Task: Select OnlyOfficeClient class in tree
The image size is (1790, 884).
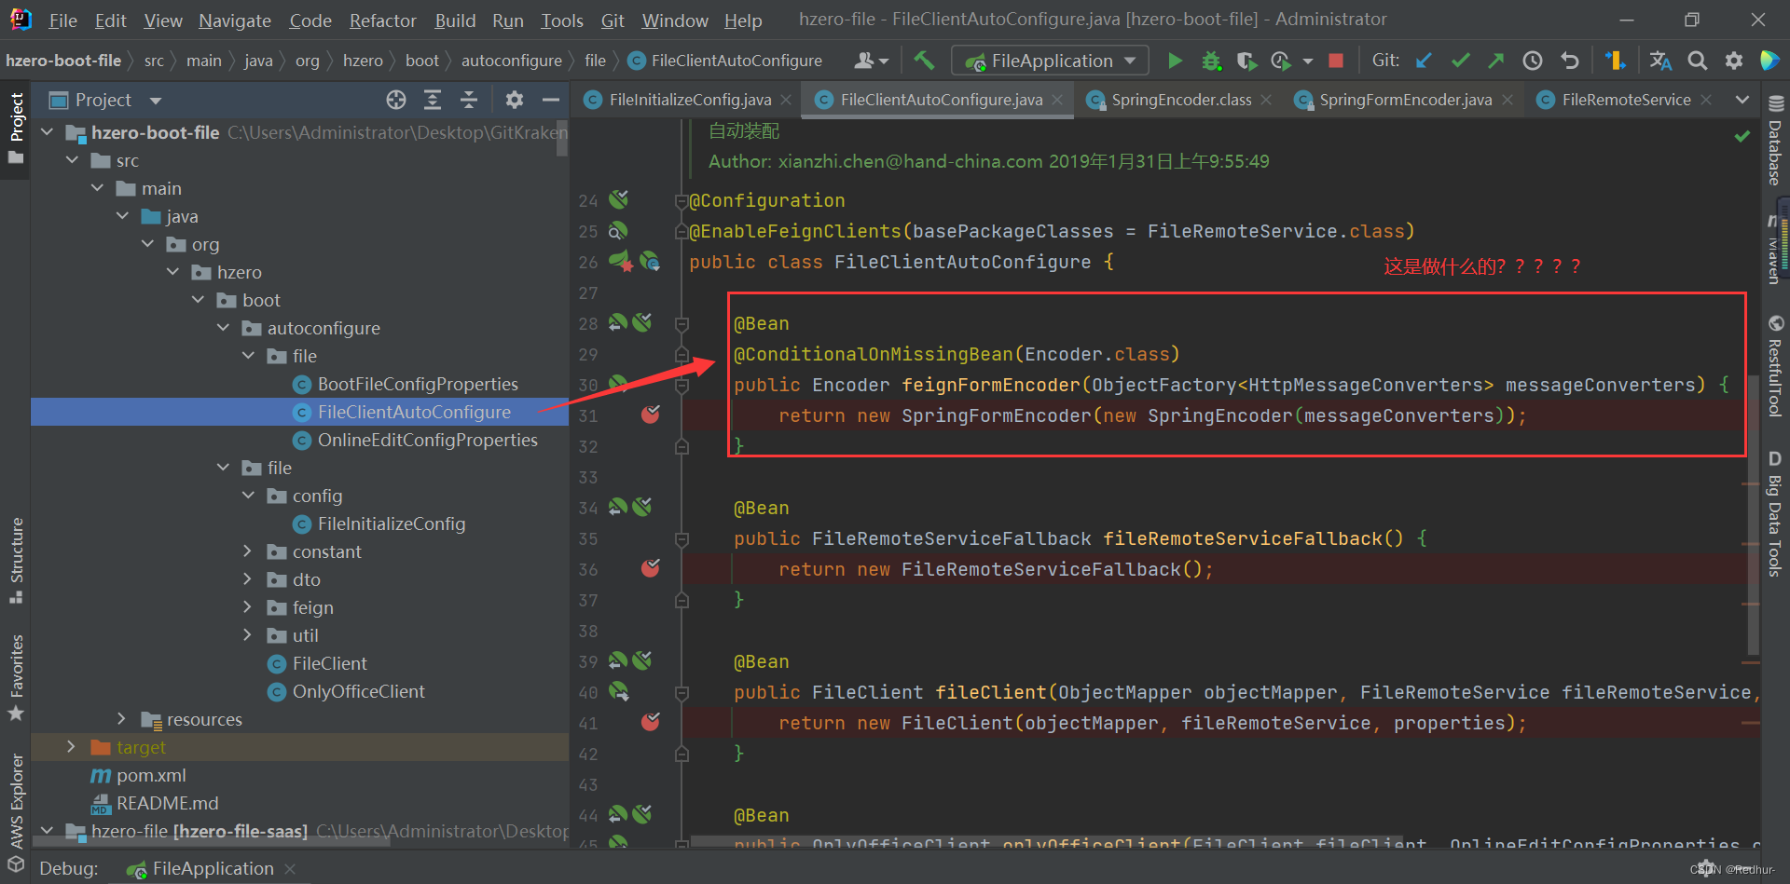Action: tap(359, 691)
